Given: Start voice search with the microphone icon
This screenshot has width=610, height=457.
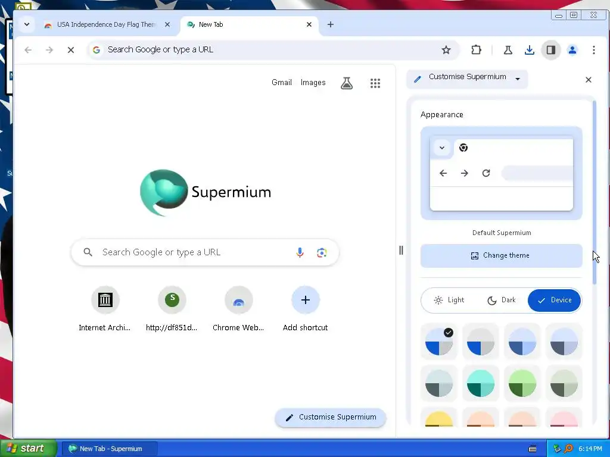Looking at the screenshot, I should click(x=300, y=252).
